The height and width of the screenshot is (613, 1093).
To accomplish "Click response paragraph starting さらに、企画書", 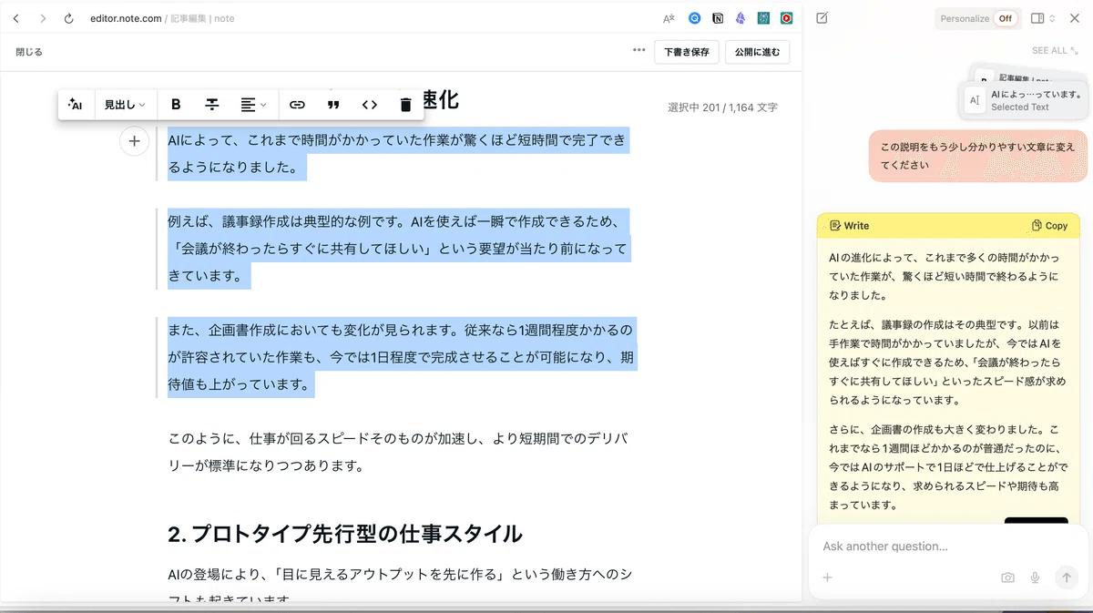I will tap(947, 466).
